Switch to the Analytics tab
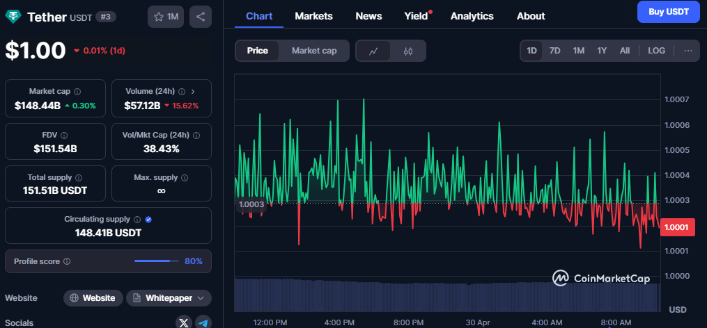 tap(472, 16)
